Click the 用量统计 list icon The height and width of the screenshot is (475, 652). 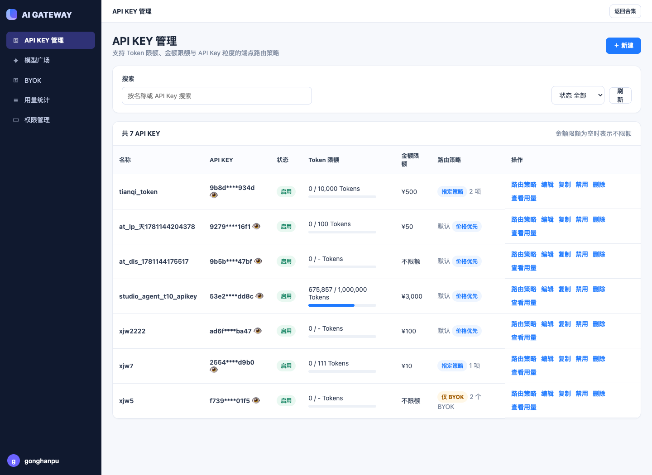tap(16, 100)
